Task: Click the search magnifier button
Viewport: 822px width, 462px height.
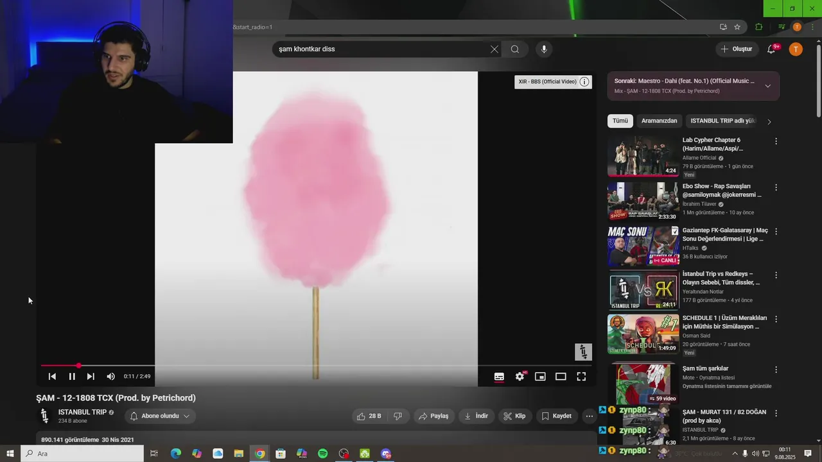Action: tap(515, 49)
